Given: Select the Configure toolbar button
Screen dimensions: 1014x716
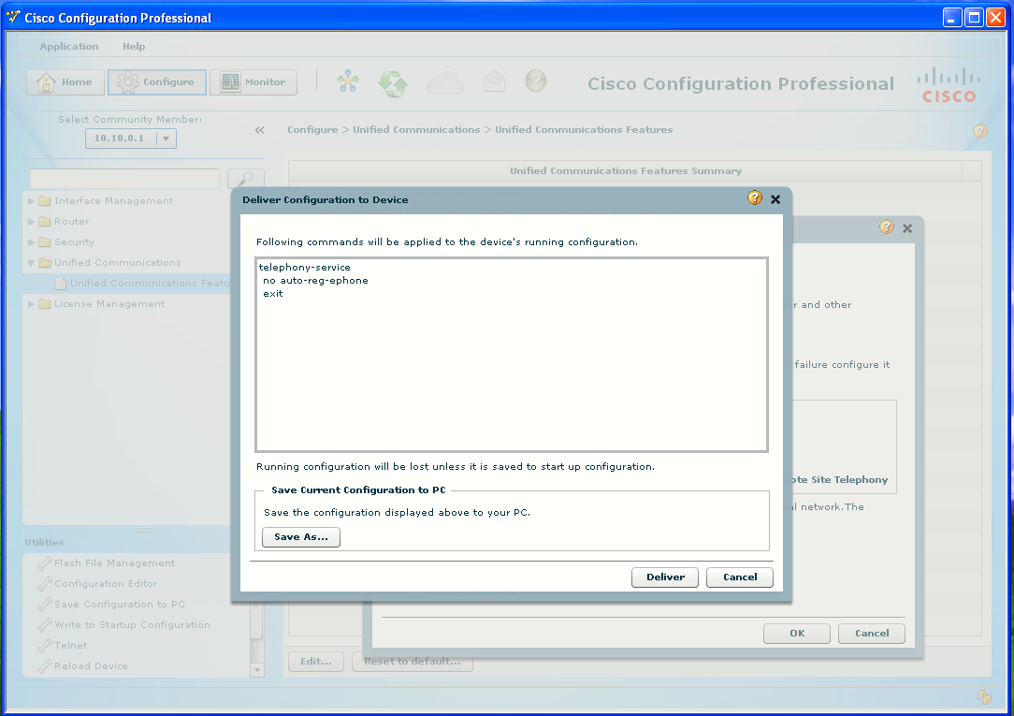Looking at the screenshot, I should coord(157,82).
